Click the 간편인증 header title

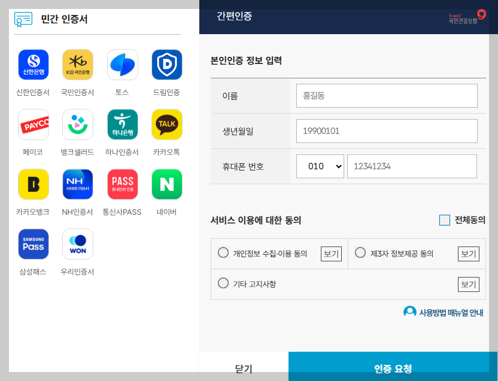(x=235, y=16)
